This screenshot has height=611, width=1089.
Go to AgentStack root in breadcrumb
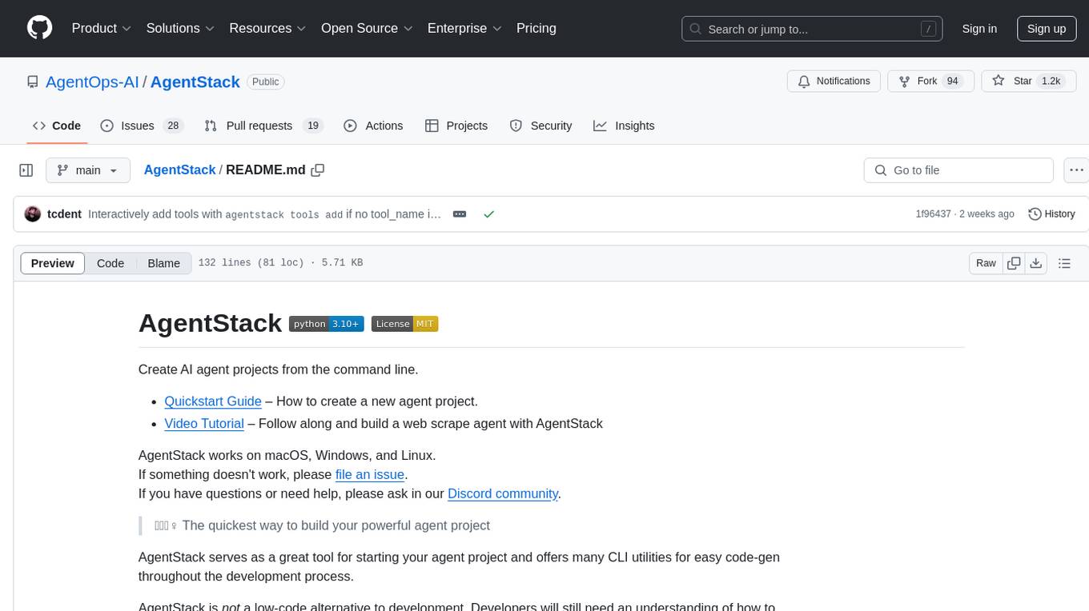tap(179, 170)
